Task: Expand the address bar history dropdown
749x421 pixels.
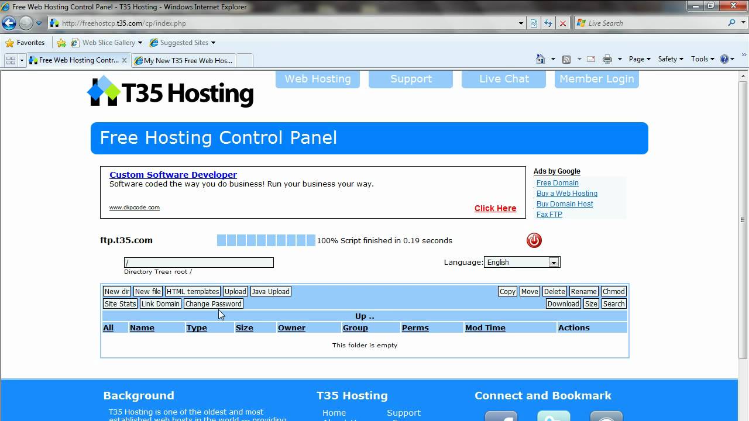Action: [521, 23]
